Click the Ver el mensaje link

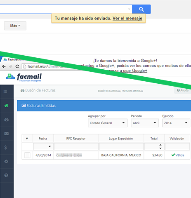(x=127, y=18)
